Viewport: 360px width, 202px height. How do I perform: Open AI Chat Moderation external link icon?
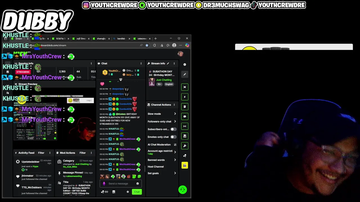[x=175, y=144]
